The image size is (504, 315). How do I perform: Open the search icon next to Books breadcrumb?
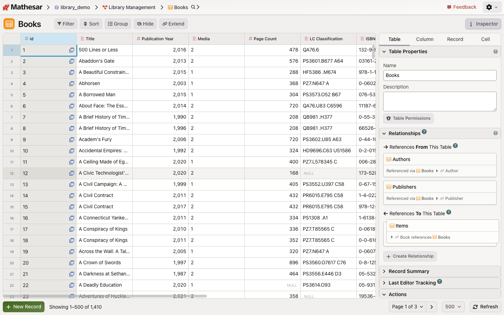coord(193,7)
